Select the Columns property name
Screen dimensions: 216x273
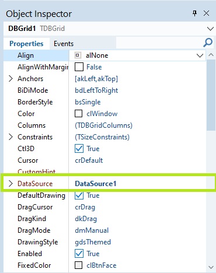32,125
